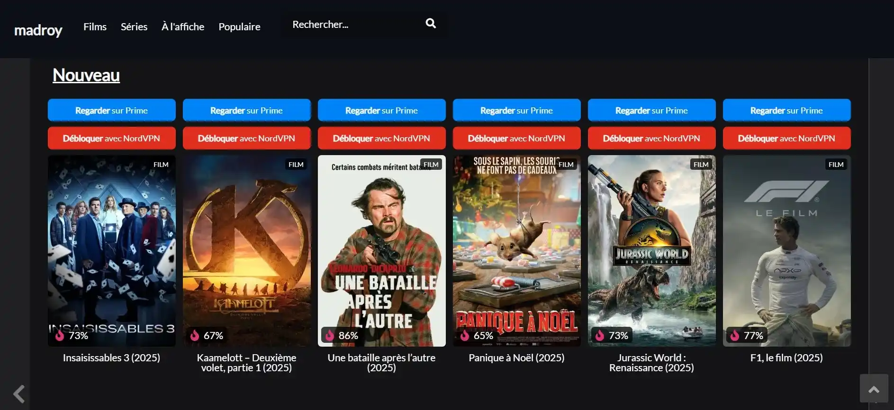
Task: Click the 86% flame rating badge
Action: (341, 335)
